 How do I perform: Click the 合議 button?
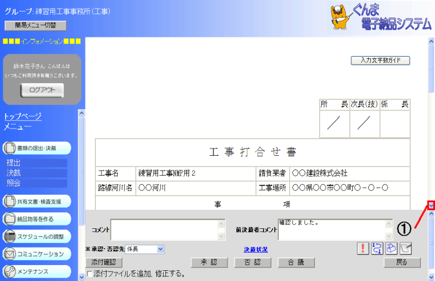pyautogui.click(x=296, y=262)
